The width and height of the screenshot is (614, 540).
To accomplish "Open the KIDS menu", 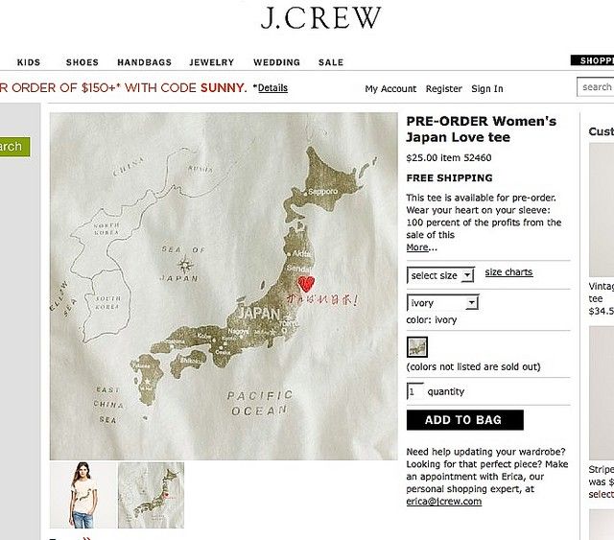I will coord(29,62).
